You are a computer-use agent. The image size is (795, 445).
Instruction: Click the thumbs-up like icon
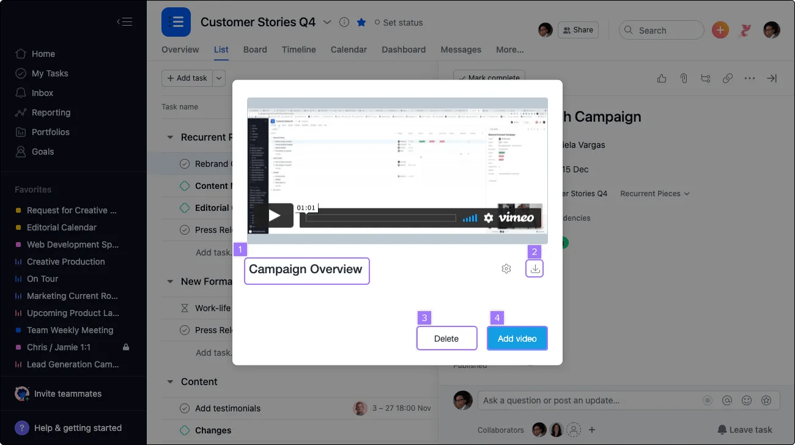[662, 78]
